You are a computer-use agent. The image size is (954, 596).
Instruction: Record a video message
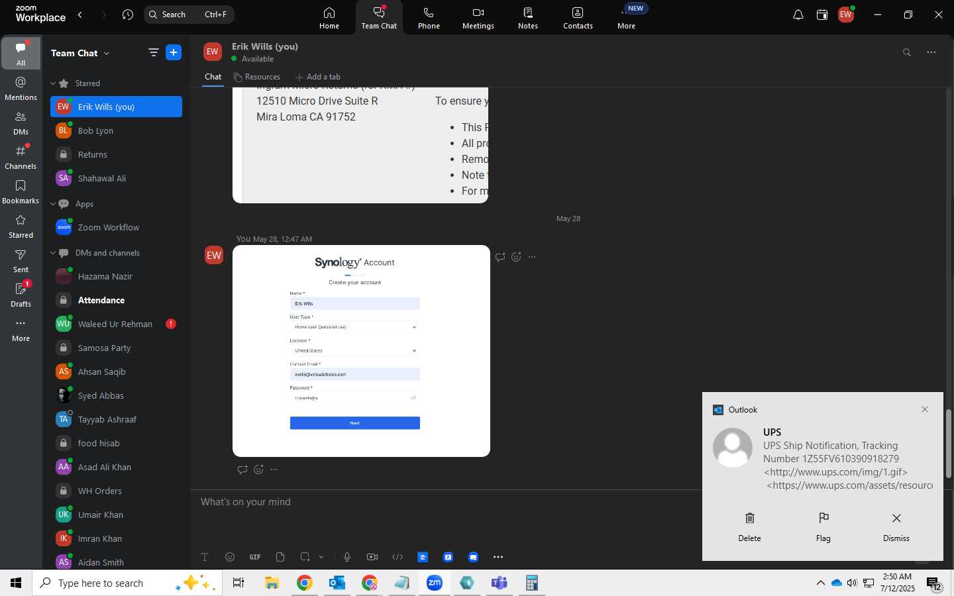click(372, 557)
